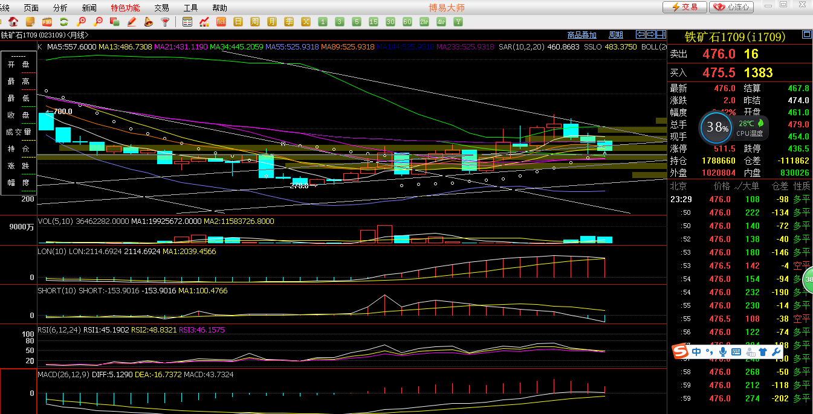This screenshot has width=813, height=414.
Task: Click the 心连心 button
Action: point(731,7)
